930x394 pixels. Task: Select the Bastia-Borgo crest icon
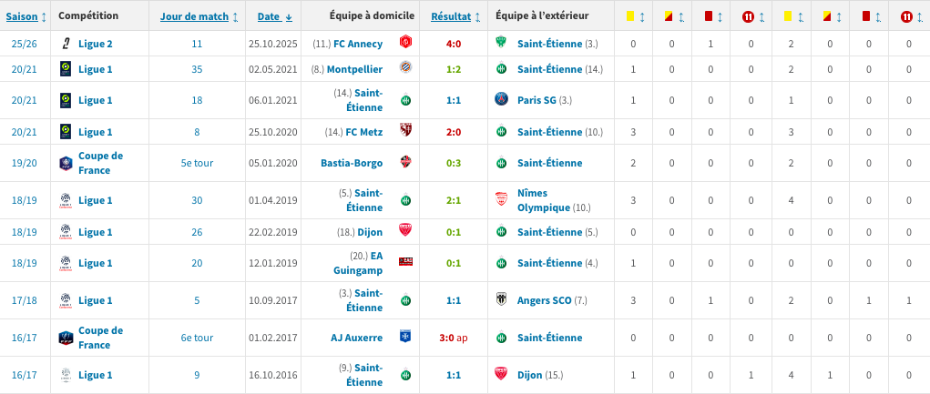coord(405,163)
